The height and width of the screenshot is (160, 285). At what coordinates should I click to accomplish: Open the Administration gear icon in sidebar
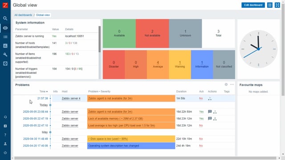click(x=5, y=64)
